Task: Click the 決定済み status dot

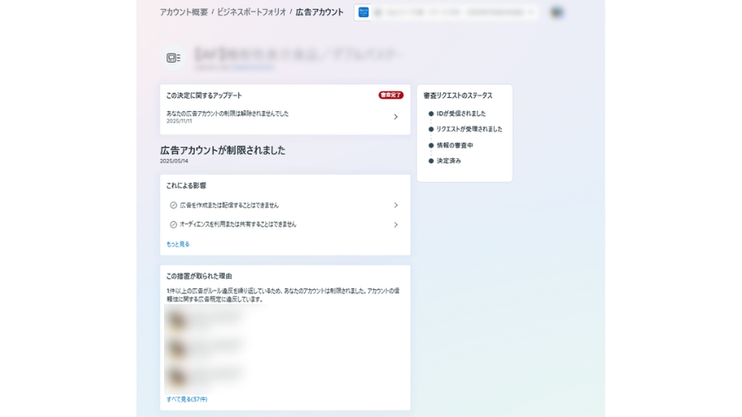Action: click(430, 161)
